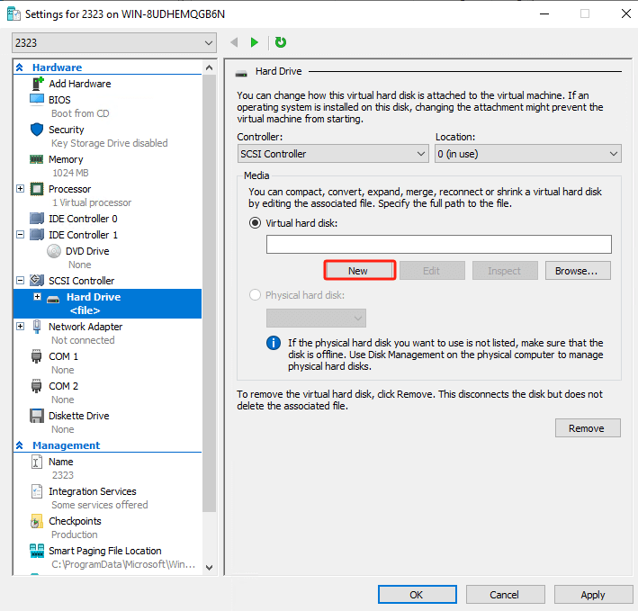
Task: Click the Add Hardware icon
Action: pos(38,84)
